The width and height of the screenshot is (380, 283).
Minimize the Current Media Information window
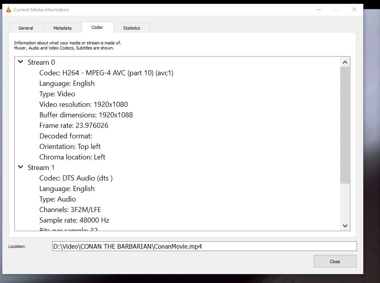[x=319, y=9]
